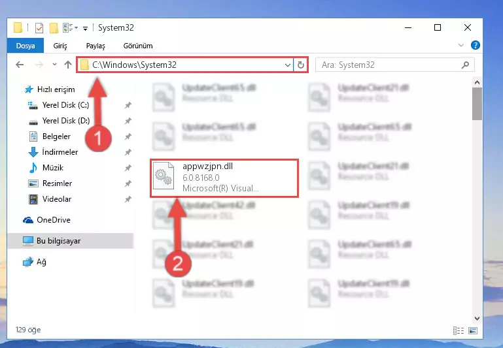The width and height of the screenshot is (503, 348).
Task: Click the pin icon next to Yerel Disk (C:)
Action: (x=128, y=105)
